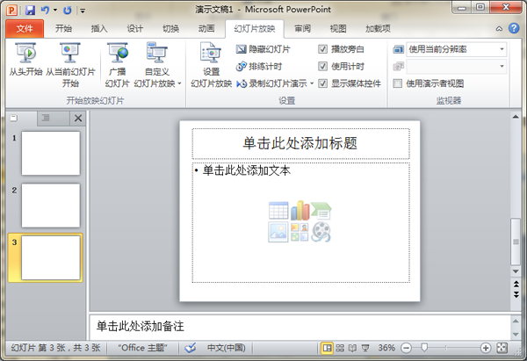The width and height of the screenshot is (527, 361).
Task: Open Broadcast Slide Show (广播幻灯片)
Action: tap(118, 64)
